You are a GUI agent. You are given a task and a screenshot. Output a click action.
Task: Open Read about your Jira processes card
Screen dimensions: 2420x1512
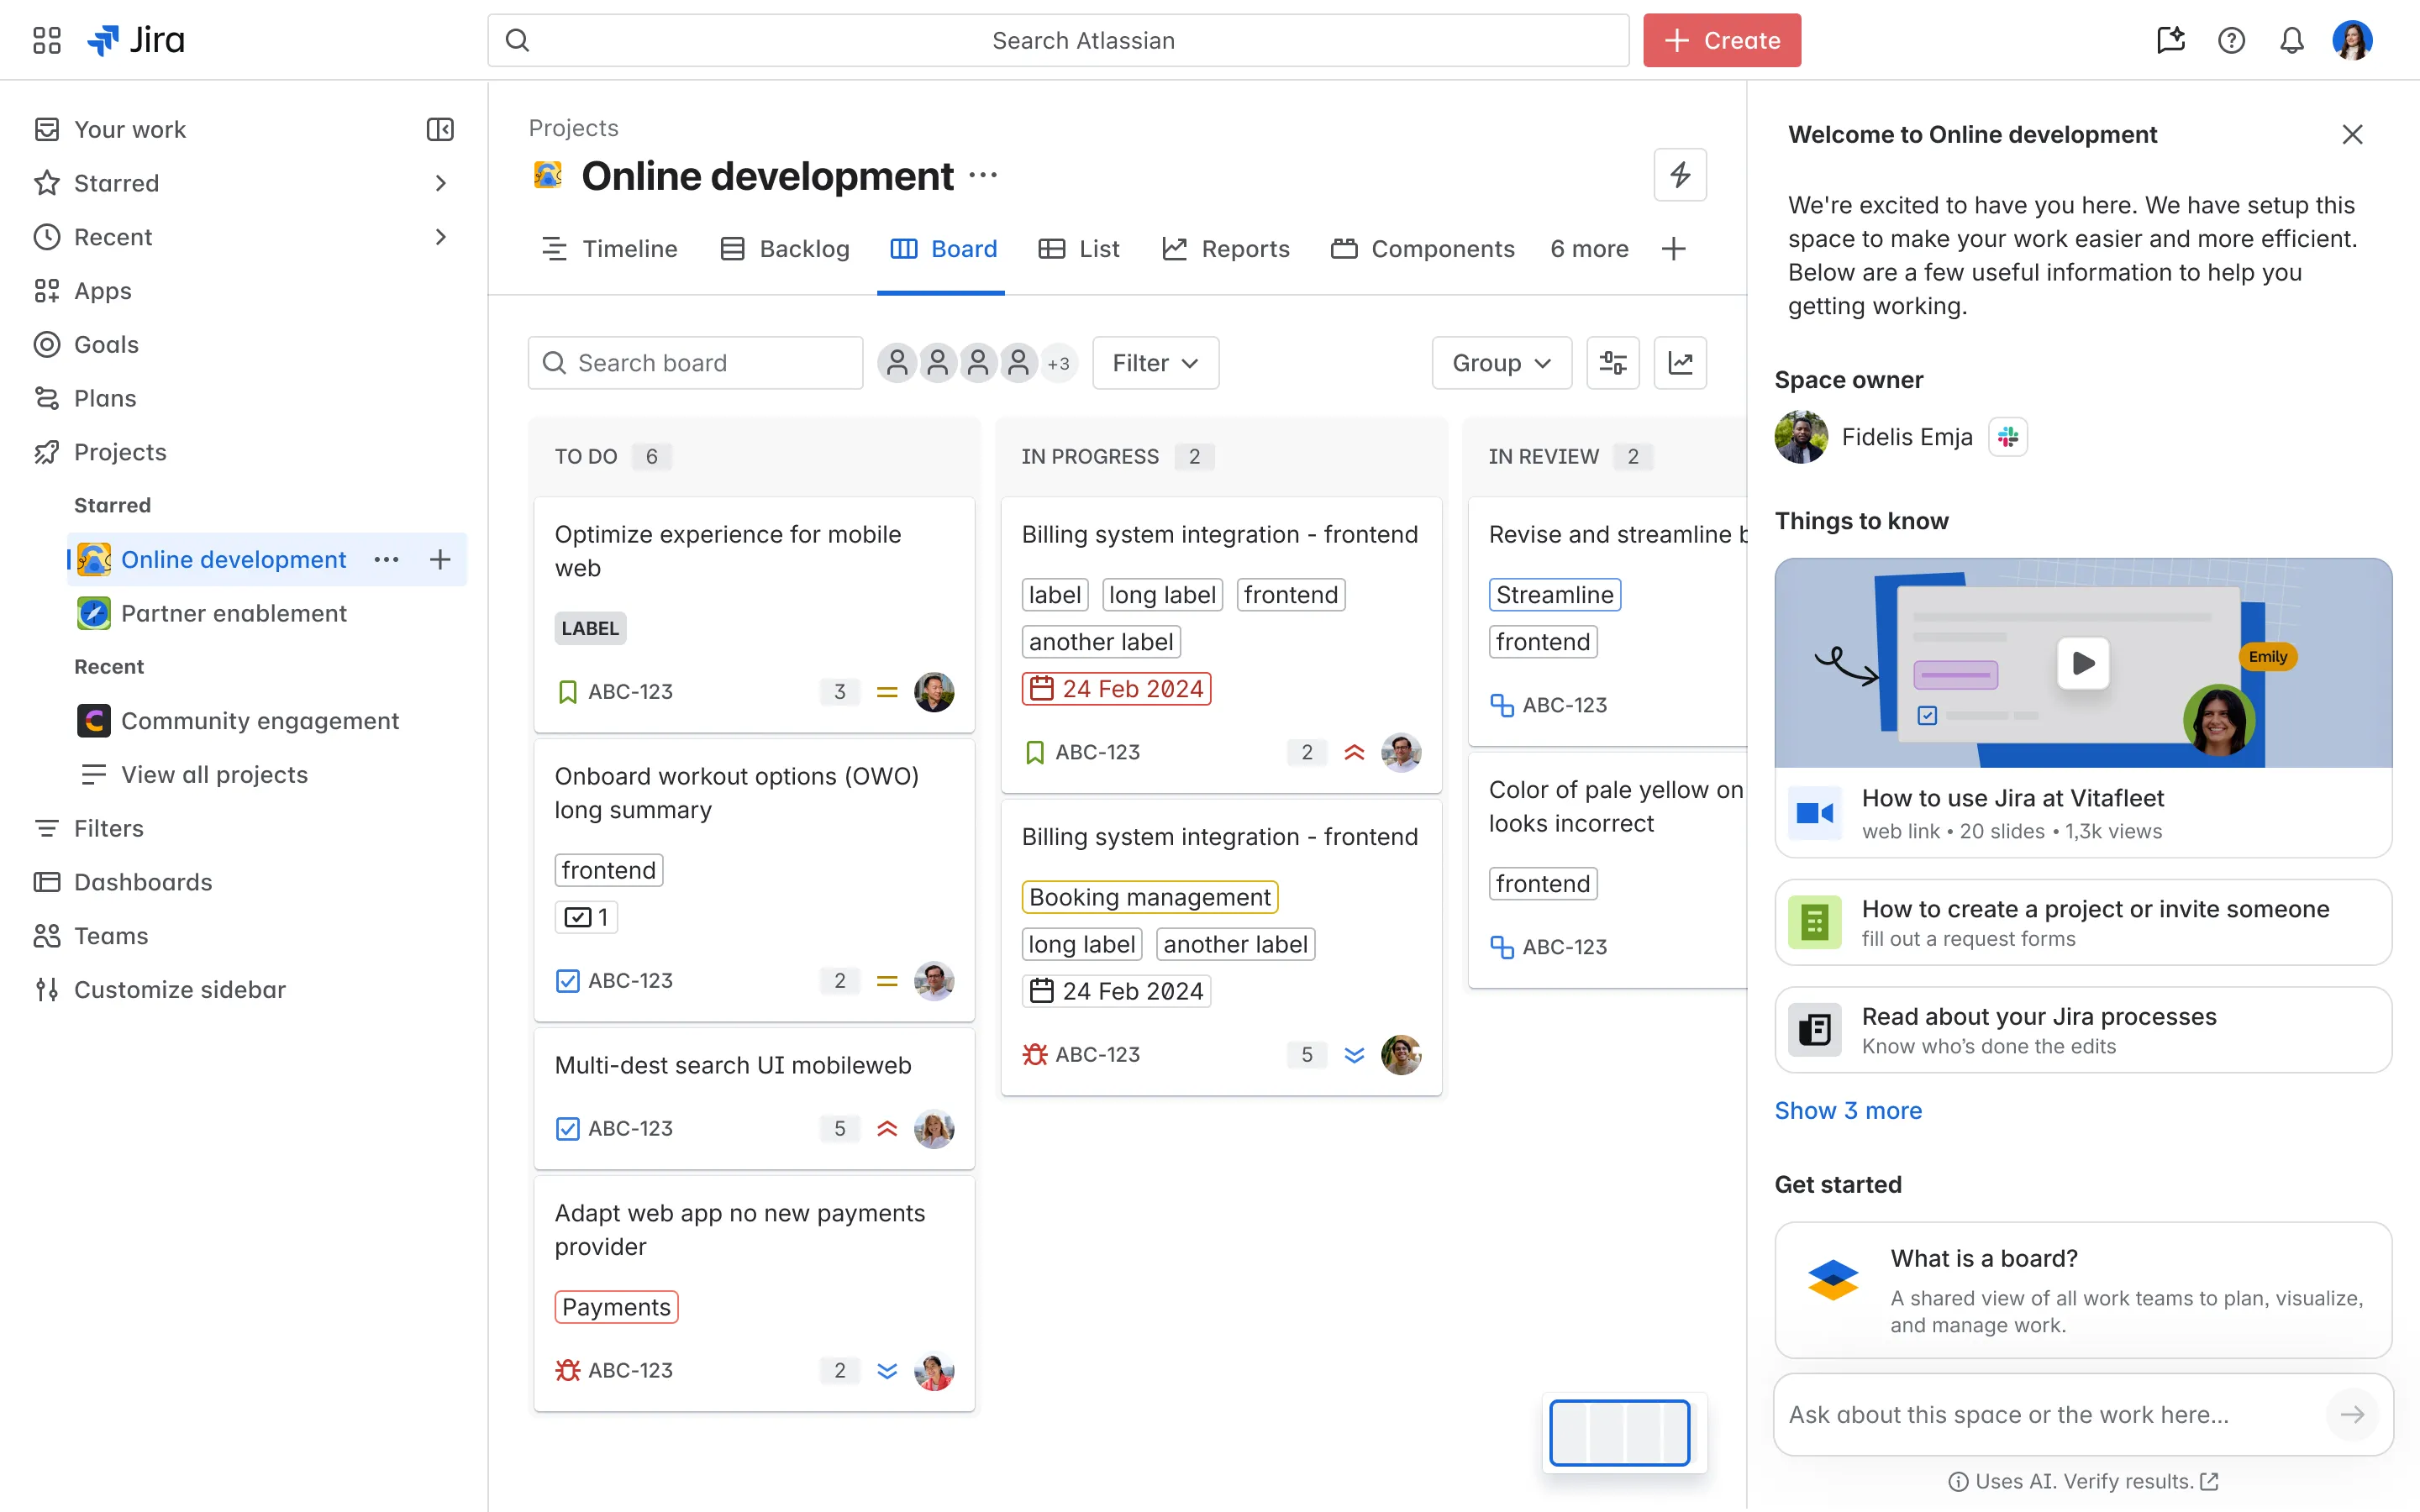[x=2083, y=1030]
